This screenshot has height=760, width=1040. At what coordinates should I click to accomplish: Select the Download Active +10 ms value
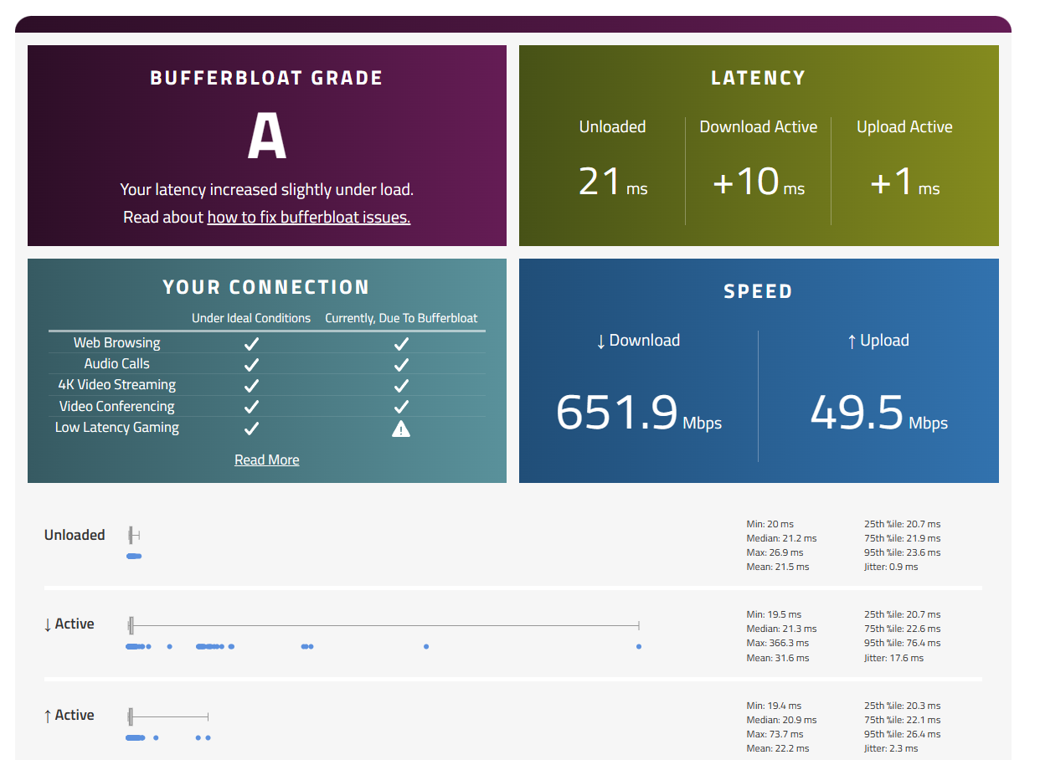tap(759, 181)
